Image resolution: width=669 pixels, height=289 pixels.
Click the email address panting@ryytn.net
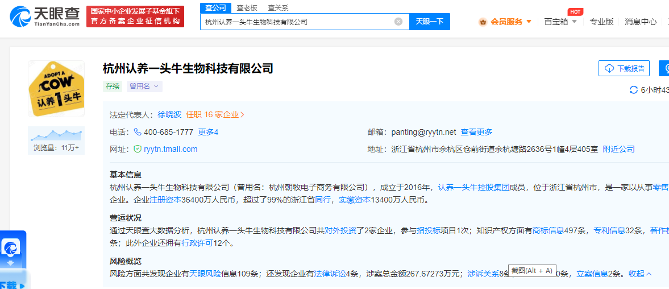(423, 132)
